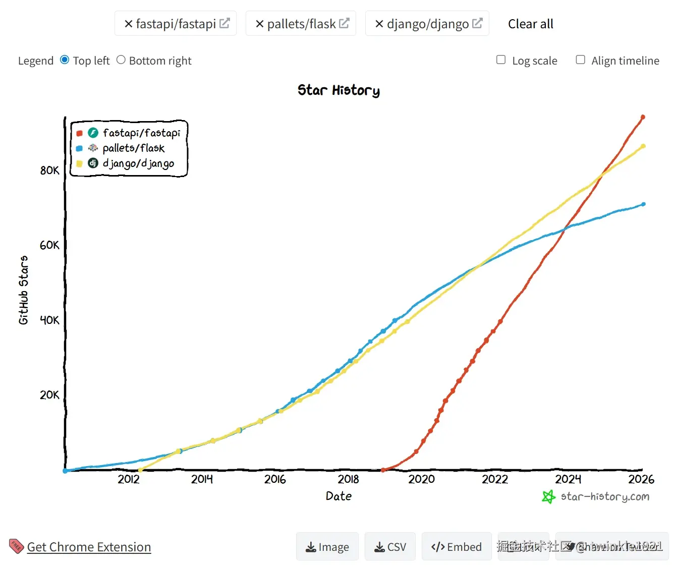Remove pallets/flask repo with the × icon
Image resolution: width=678 pixels, height=568 pixels.
(260, 24)
